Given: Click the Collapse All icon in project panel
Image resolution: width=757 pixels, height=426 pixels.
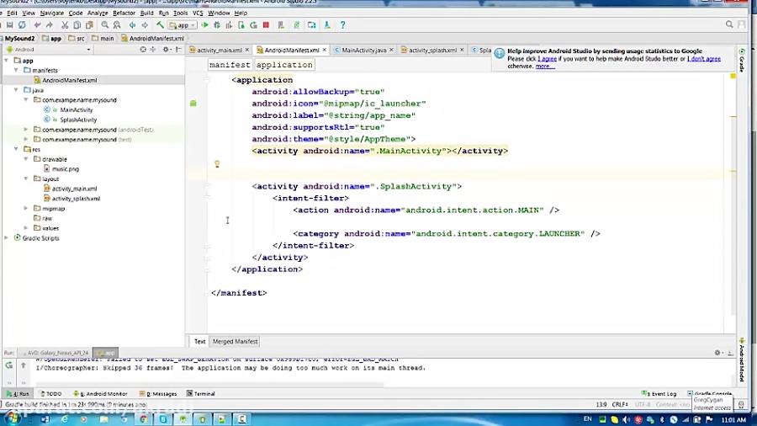Looking at the screenshot, I should tap(153, 50).
